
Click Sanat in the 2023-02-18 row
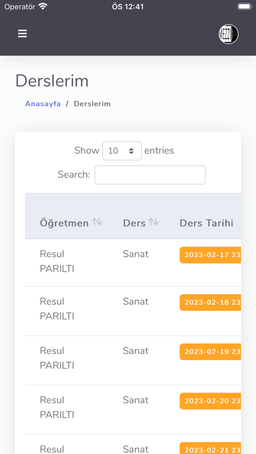pos(135,301)
